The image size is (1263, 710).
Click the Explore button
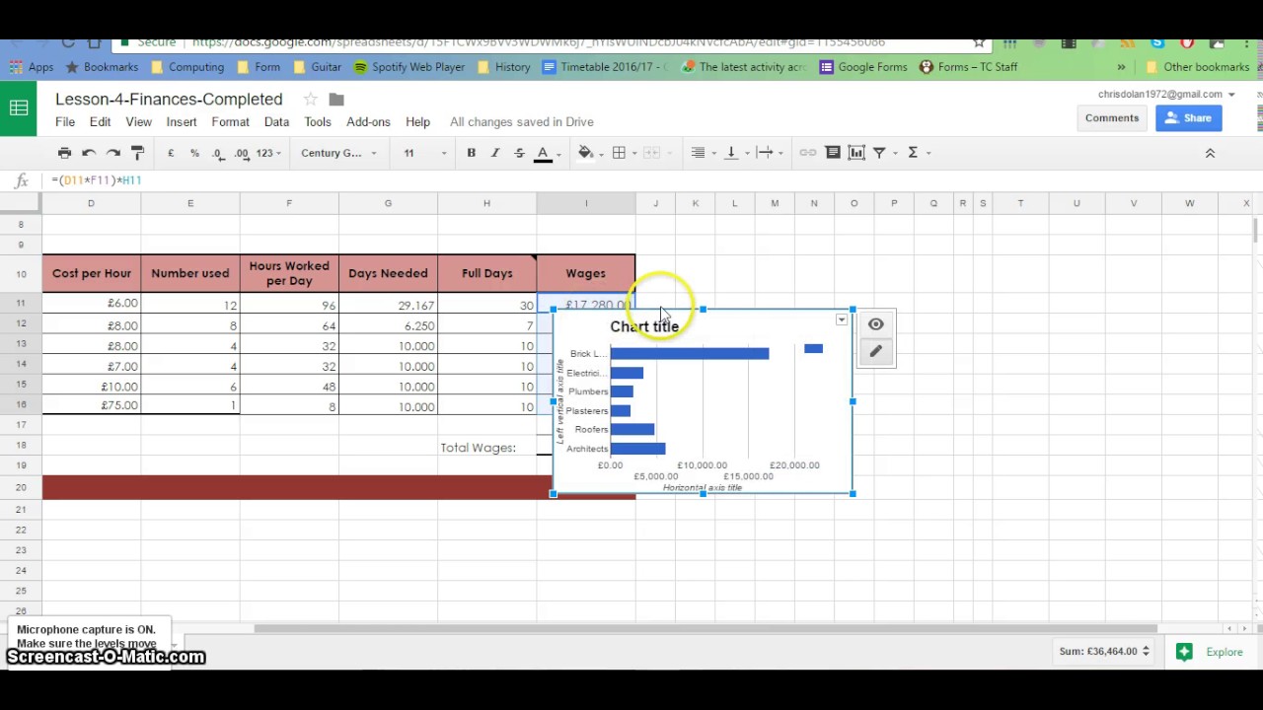[1210, 652]
